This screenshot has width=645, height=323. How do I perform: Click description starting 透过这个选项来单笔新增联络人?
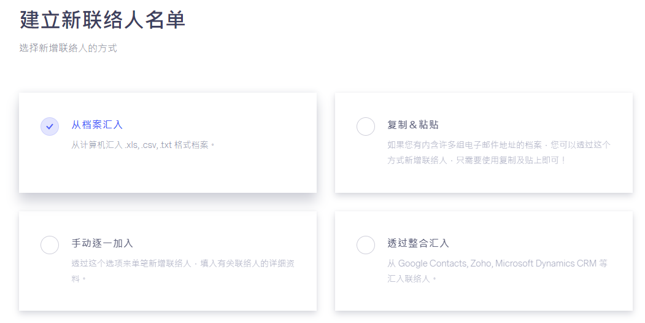(x=183, y=263)
